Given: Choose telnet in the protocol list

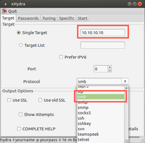Looking at the screenshot, I should [101, 140].
